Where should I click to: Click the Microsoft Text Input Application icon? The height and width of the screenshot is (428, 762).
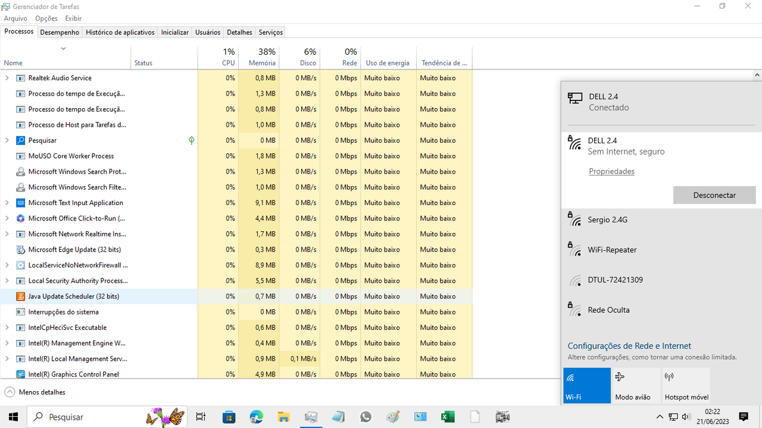click(x=21, y=203)
